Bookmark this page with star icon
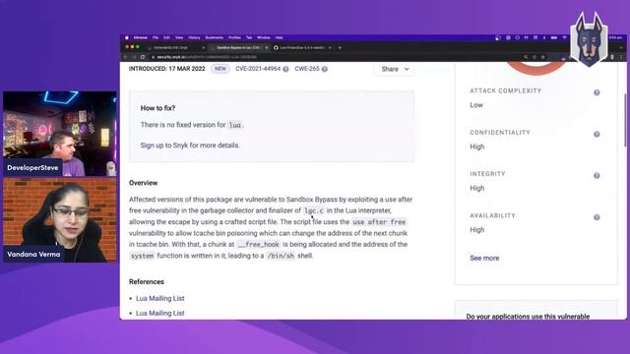630x354 pixels. pos(543,57)
